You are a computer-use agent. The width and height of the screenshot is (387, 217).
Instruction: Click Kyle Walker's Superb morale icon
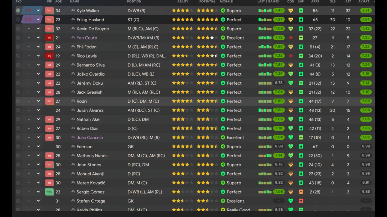[223, 11]
